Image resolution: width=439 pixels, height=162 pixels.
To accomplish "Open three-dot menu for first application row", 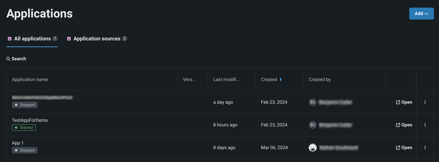I will (x=425, y=102).
